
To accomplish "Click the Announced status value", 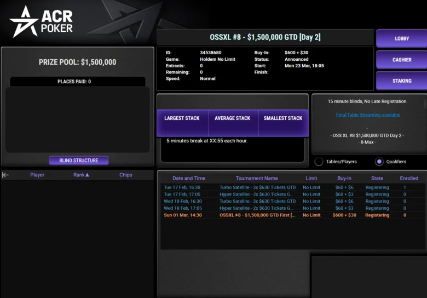I will (x=296, y=59).
